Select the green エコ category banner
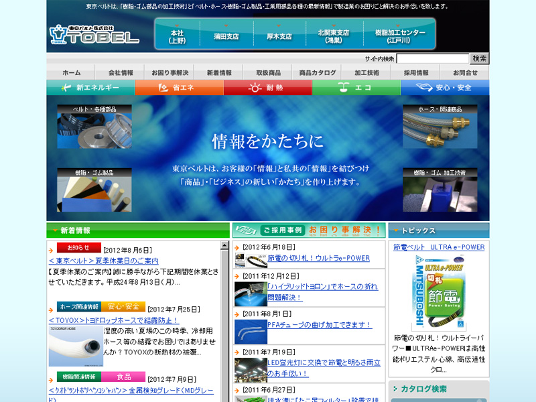 point(356,88)
